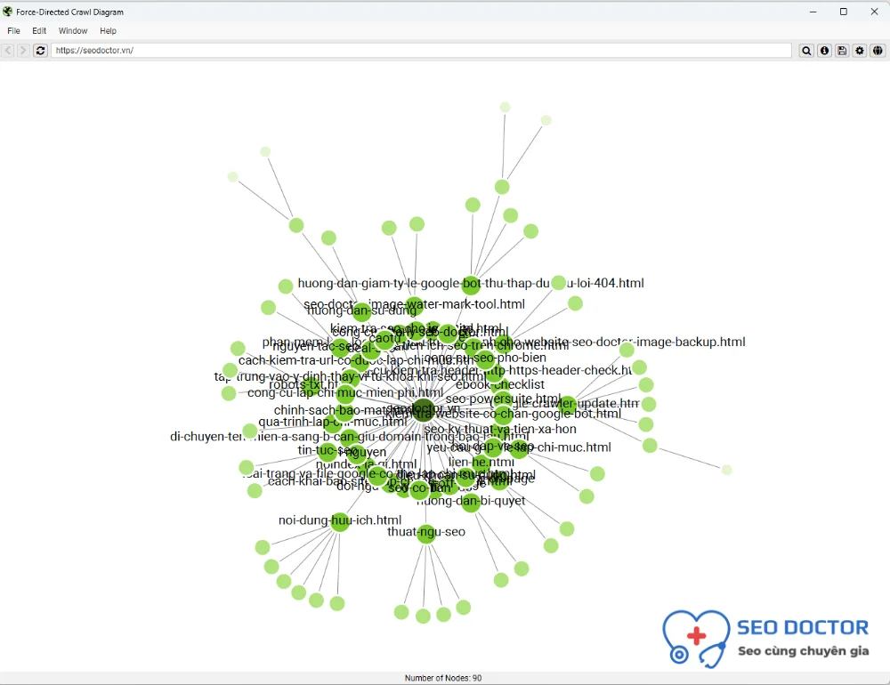This screenshot has width=890, height=685.
Task: Click the search magnifier icon in toolbar
Action: coord(806,51)
